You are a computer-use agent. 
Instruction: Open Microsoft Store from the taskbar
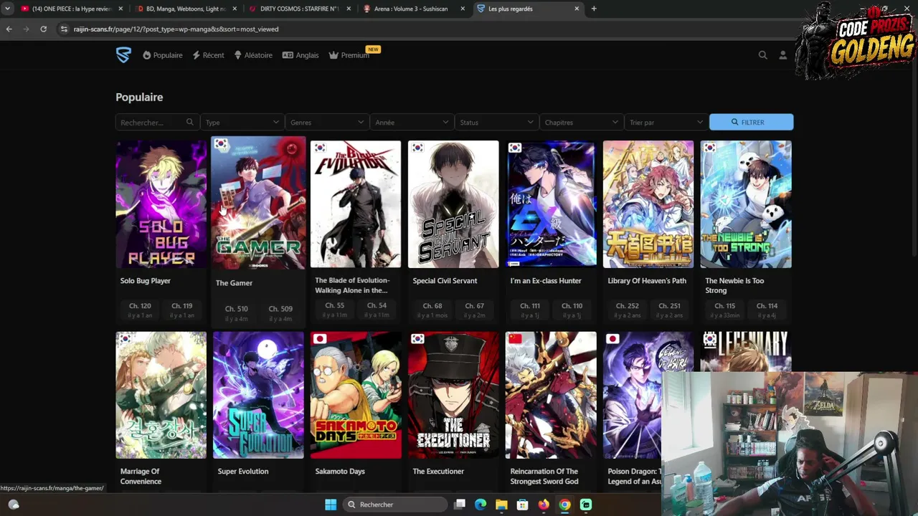(x=522, y=505)
